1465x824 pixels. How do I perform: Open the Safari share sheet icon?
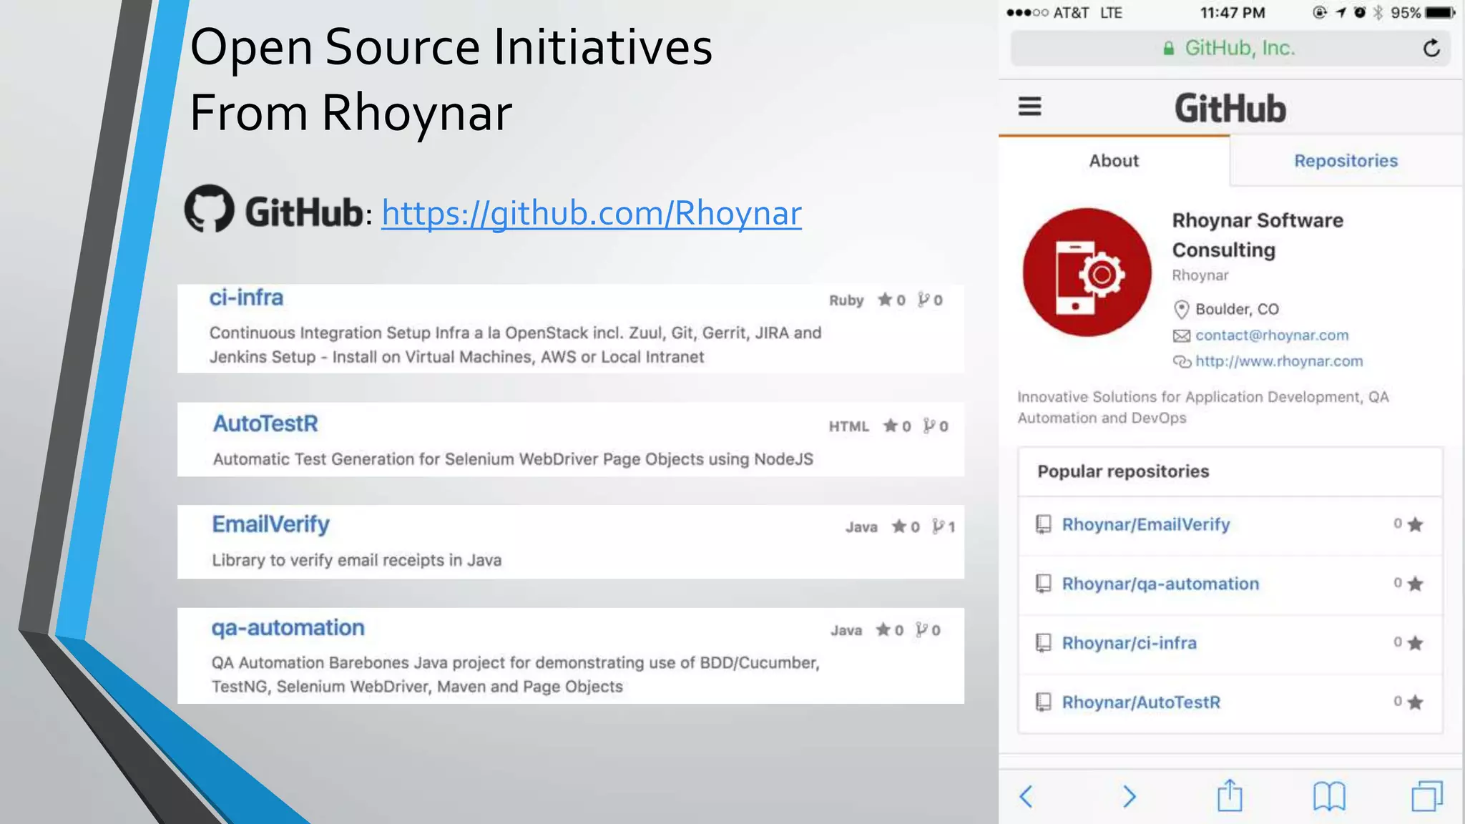coord(1230,795)
